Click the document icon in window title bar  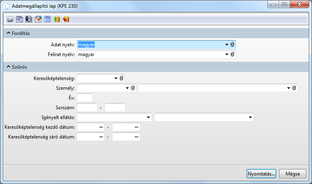(x=7, y=6)
